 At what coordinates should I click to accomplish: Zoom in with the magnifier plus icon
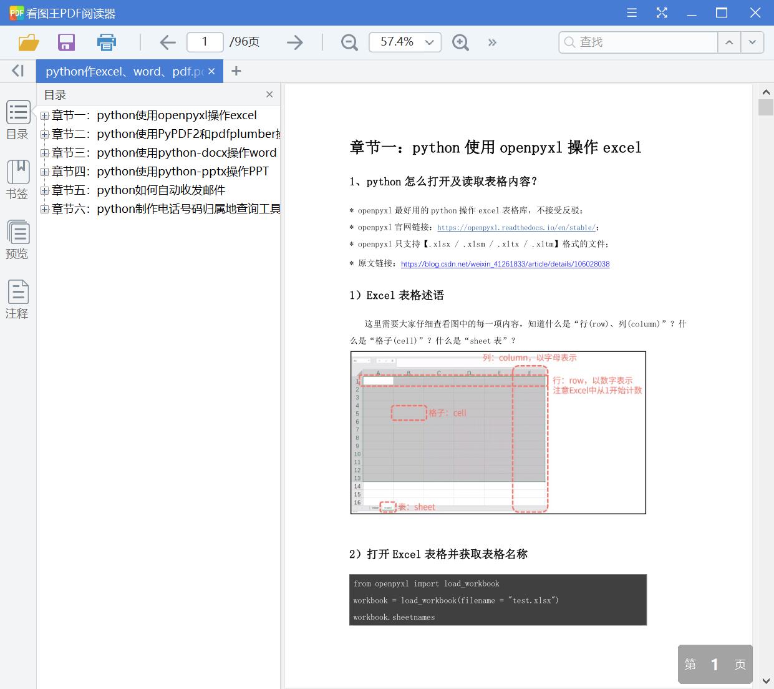460,42
